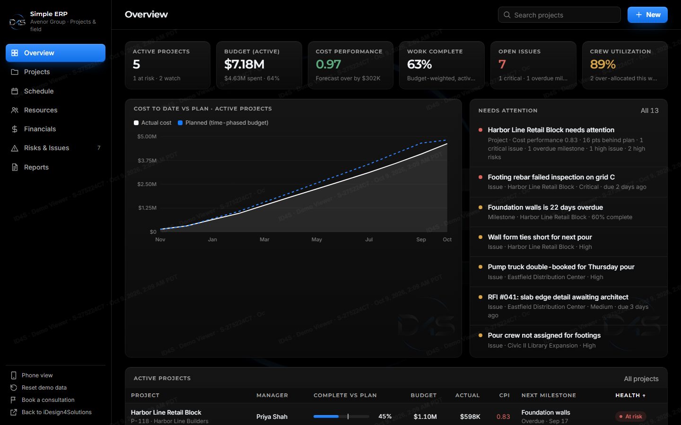Click the Overview grid icon in sidebar
The image size is (681, 425).
15,53
